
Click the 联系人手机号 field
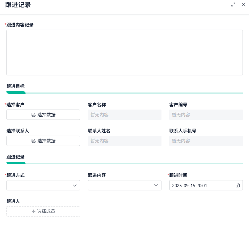(206, 141)
